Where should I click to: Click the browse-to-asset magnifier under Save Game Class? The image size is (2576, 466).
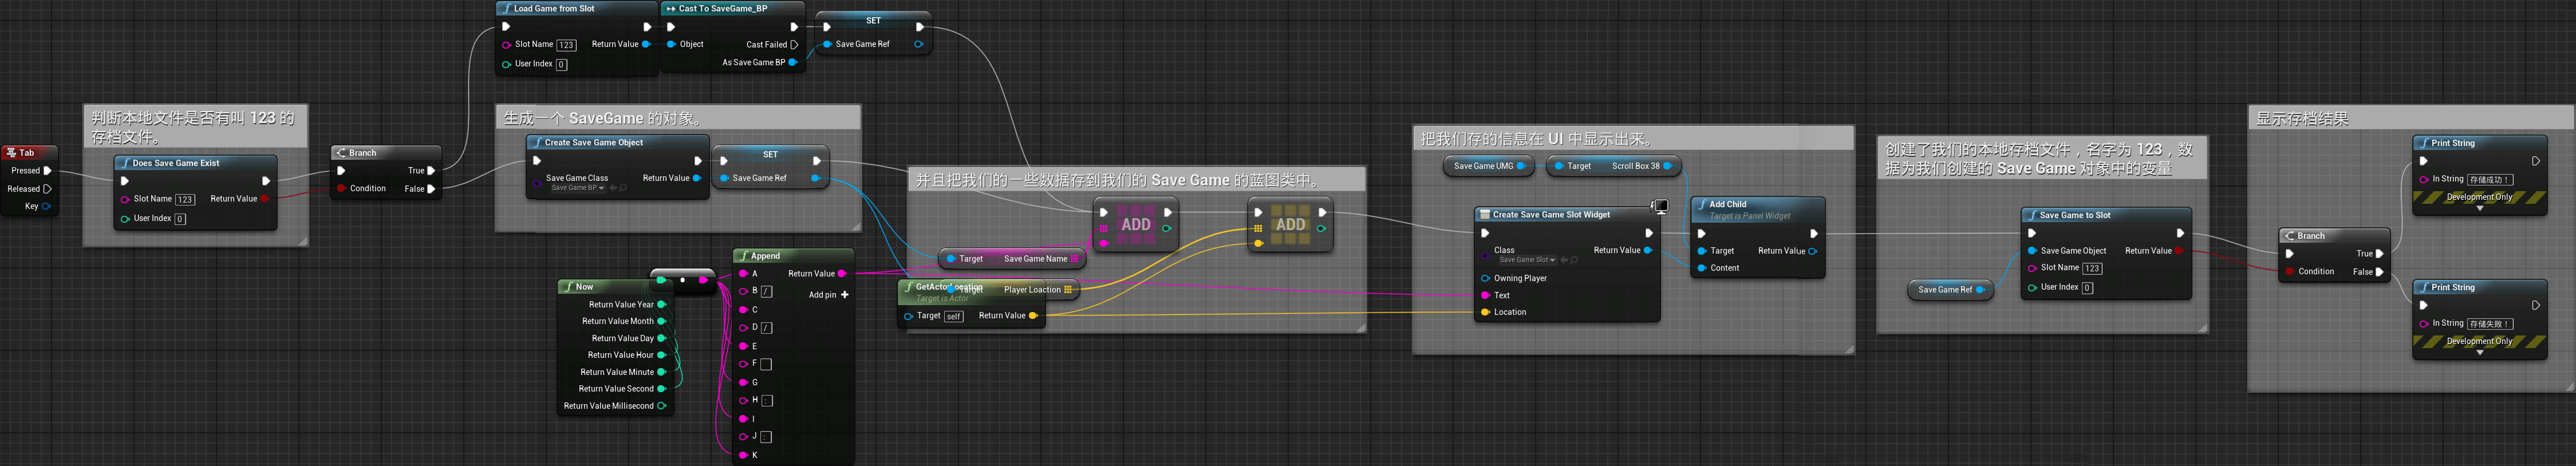624,188
